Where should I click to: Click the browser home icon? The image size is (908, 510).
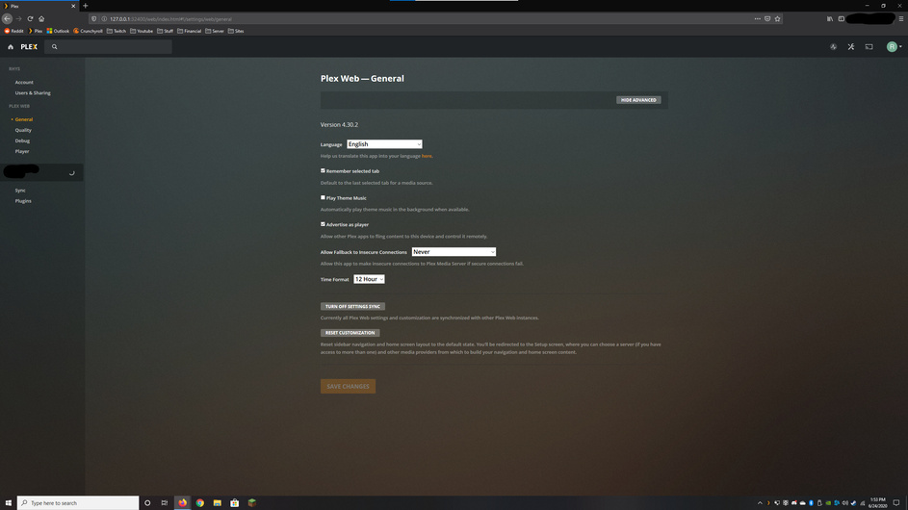(x=41, y=18)
